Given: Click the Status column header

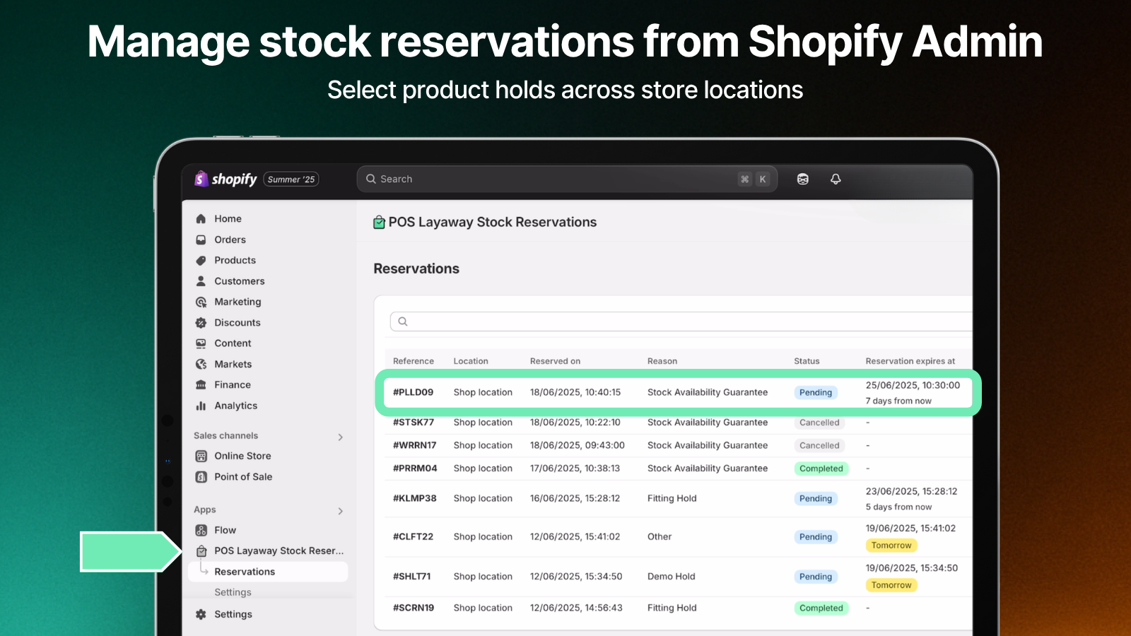Looking at the screenshot, I should click(x=807, y=361).
